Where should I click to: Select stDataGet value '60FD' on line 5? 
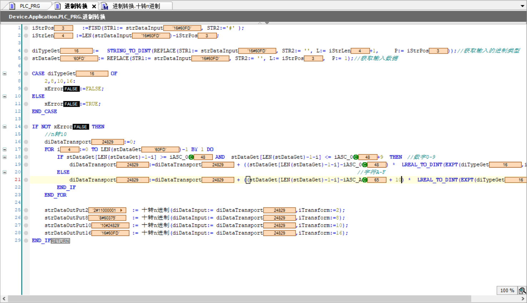tap(79, 59)
